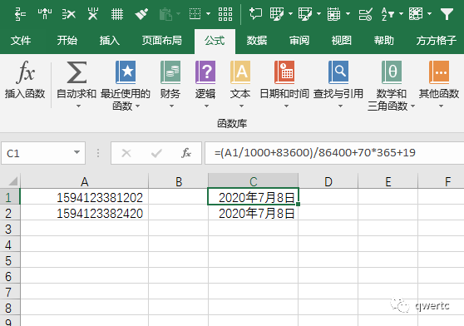Open Date and Time functions book
Image resolution: width=464 pixels, height=326 pixels.
pos(284,72)
